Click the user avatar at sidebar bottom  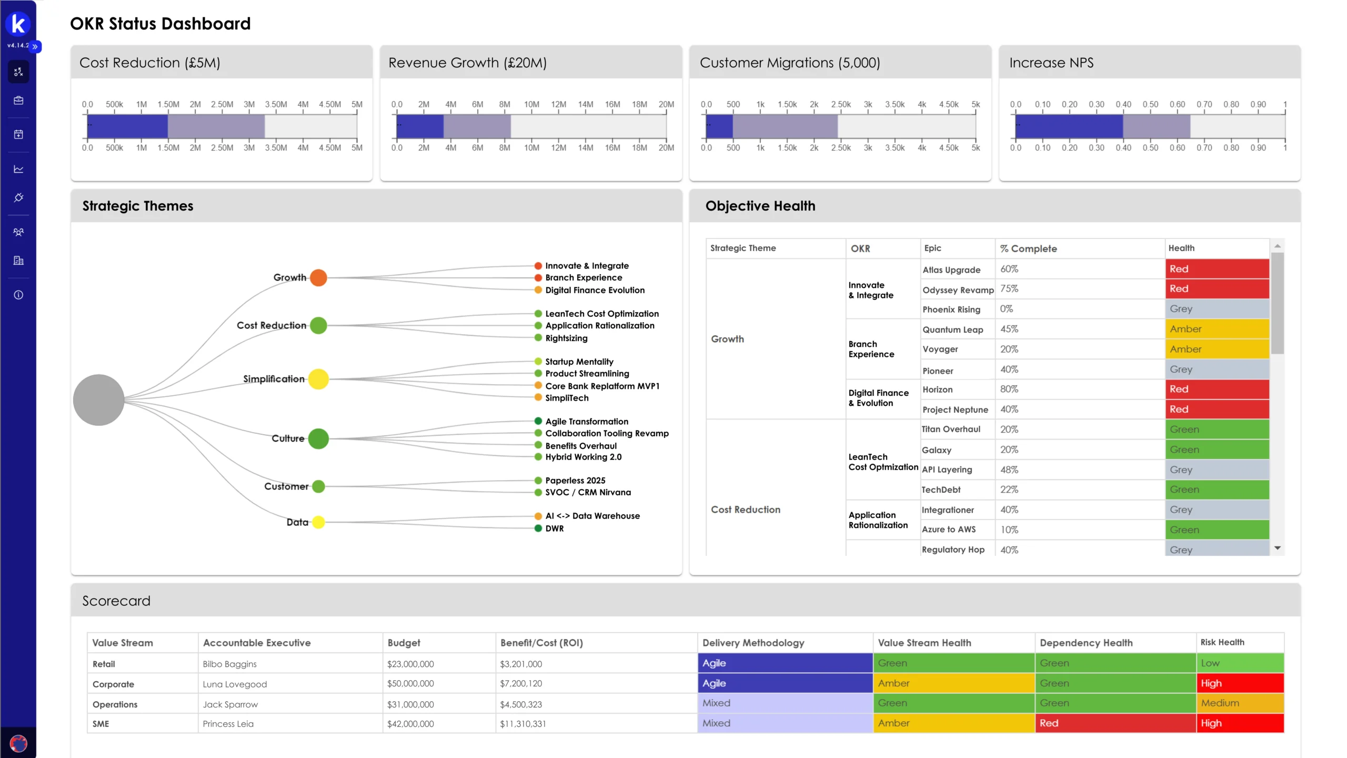point(18,743)
